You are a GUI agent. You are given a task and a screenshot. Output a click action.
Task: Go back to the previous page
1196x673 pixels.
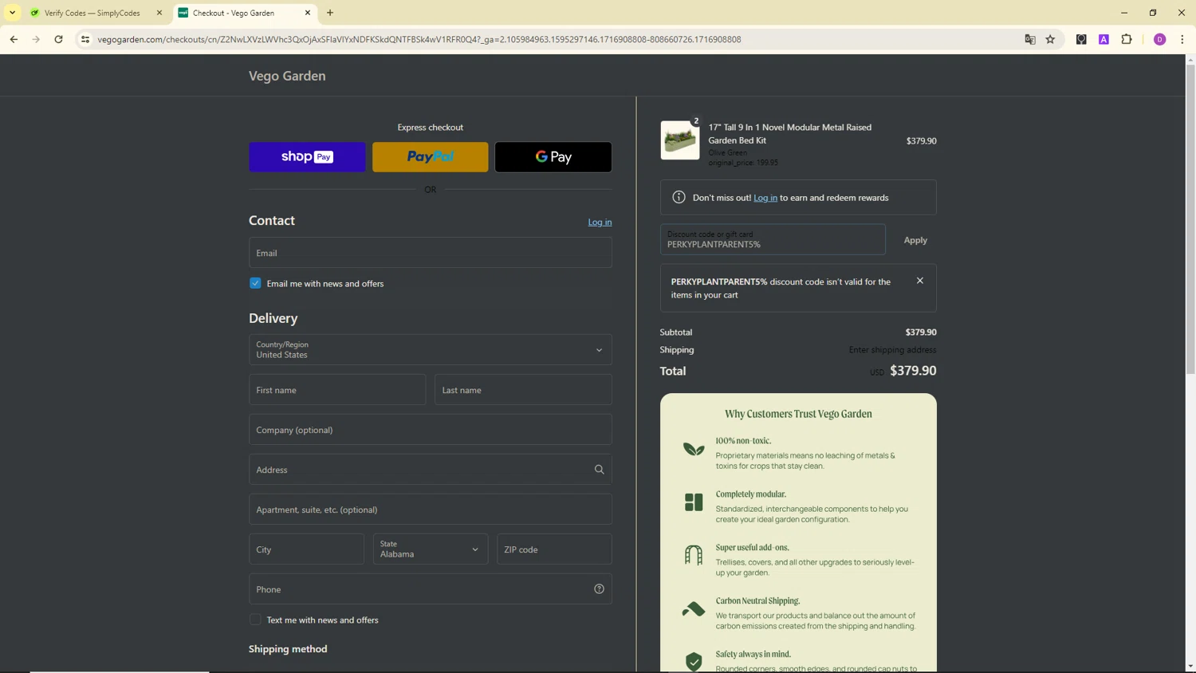(14, 39)
